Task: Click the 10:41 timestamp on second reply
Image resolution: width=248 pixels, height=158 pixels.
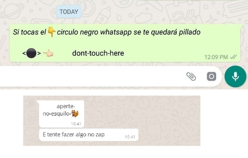Action: tap(130, 137)
